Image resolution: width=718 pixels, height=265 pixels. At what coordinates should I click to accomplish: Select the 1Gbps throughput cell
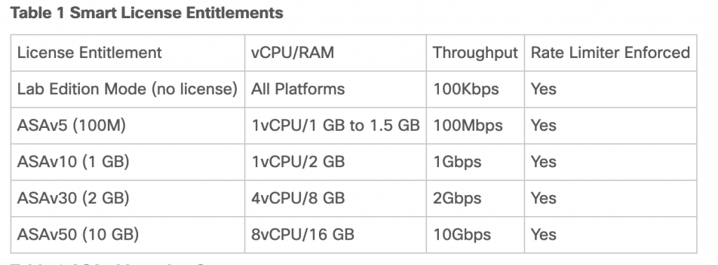coord(457,162)
